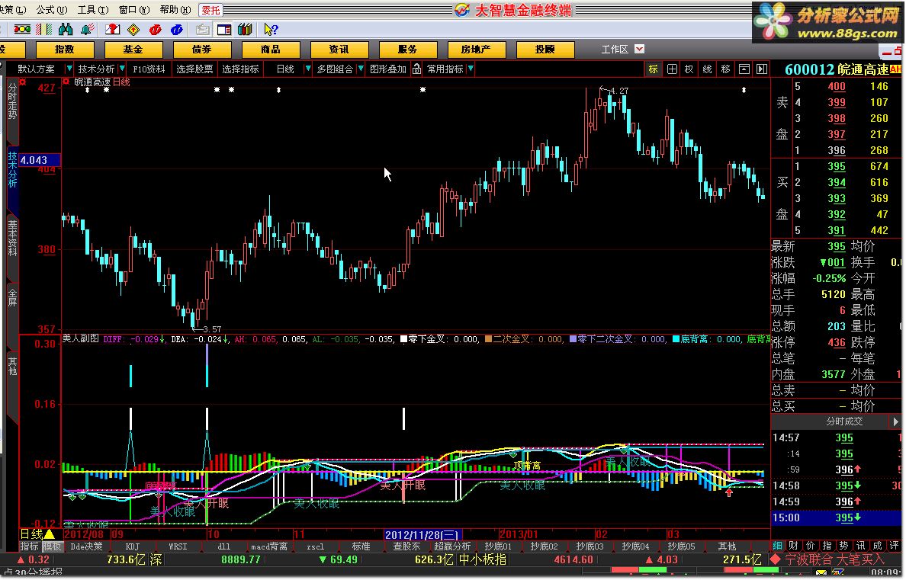Click the 宁波联合 大笔买入 ticker text

834,559
